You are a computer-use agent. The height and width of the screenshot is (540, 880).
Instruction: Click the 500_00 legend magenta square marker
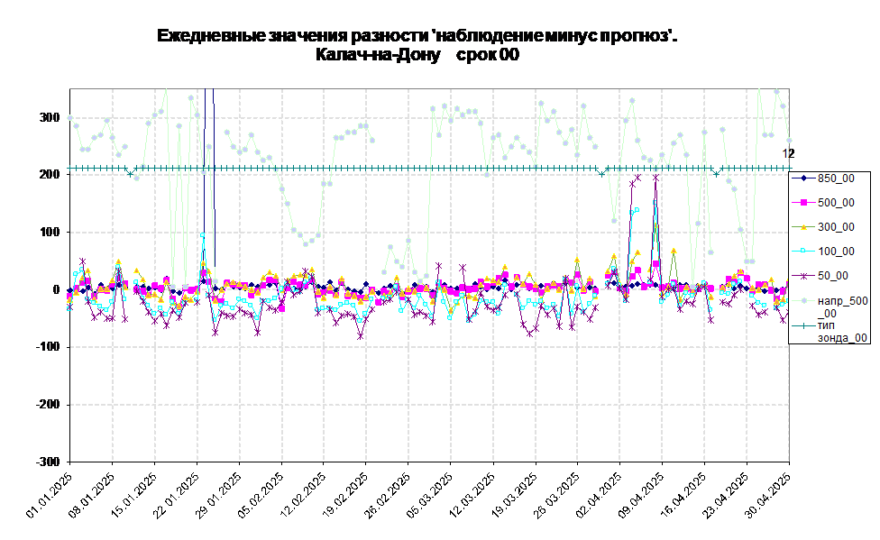click(x=803, y=203)
